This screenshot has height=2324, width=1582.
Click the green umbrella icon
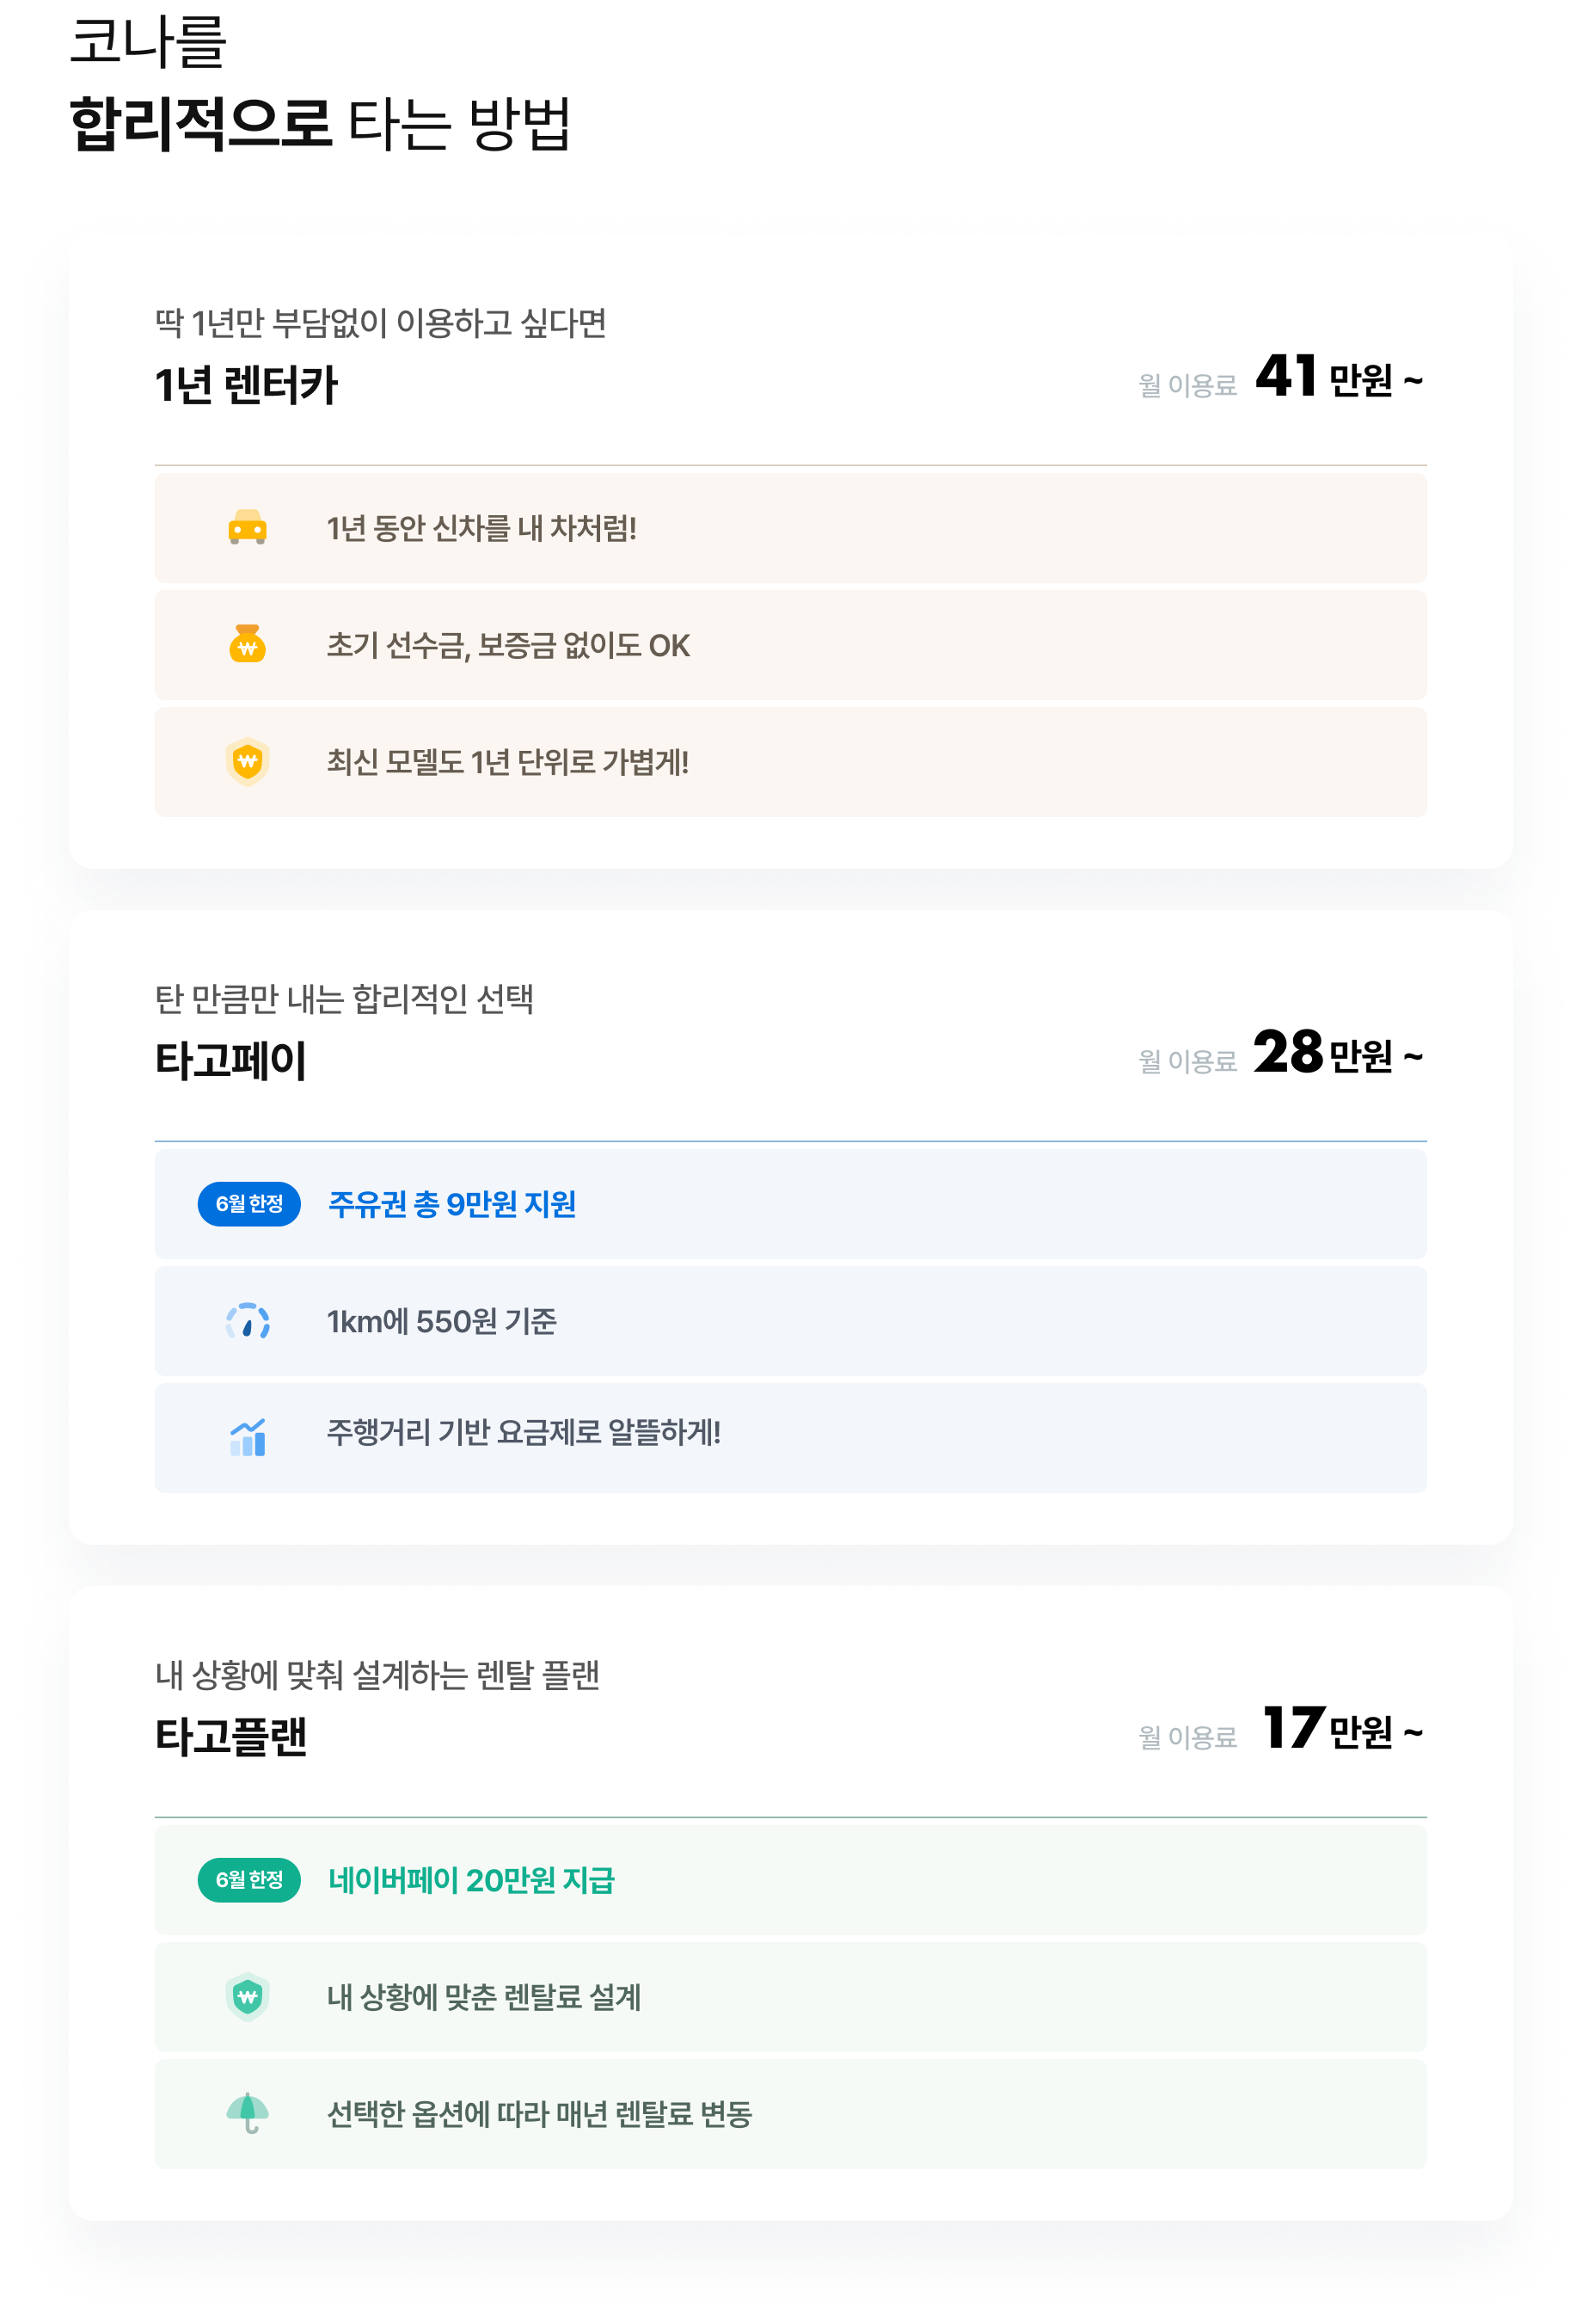coord(247,2113)
